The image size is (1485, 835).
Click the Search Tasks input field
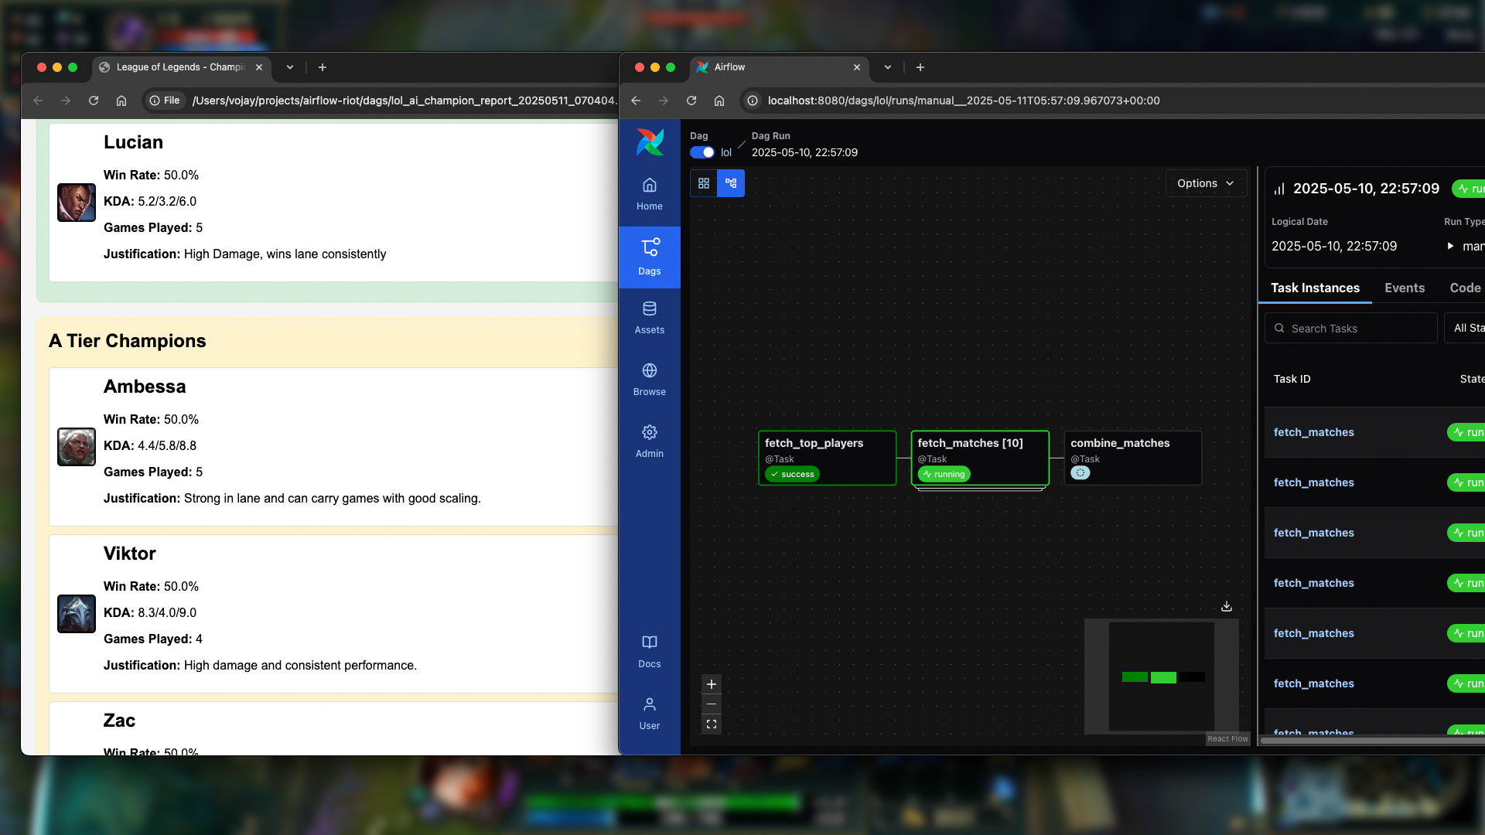pyautogui.click(x=1350, y=328)
